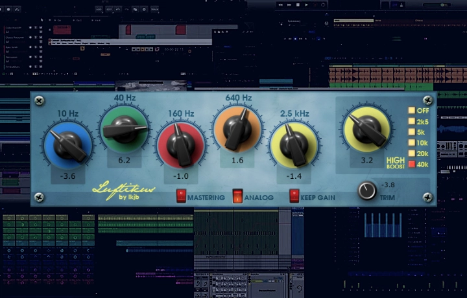Click the Classic Polysynth track in background
Screen dimensions: 467x298
pos(23,40)
